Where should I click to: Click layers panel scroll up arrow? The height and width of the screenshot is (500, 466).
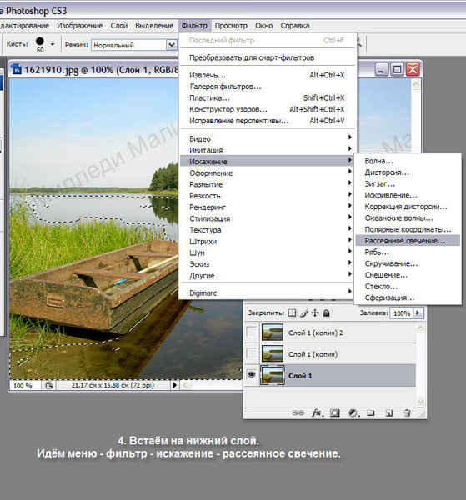click(421, 327)
